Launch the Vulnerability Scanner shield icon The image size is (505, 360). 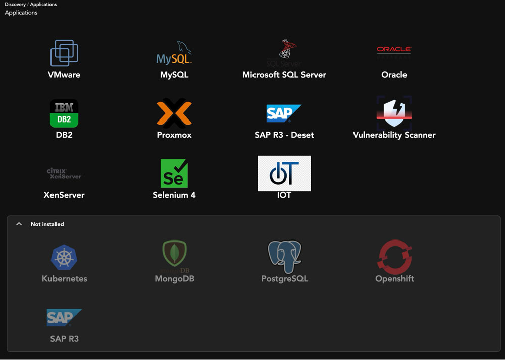coord(394,113)
